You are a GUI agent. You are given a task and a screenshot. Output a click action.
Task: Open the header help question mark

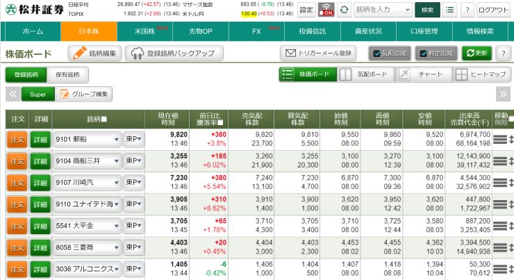(x=467, y=10)
